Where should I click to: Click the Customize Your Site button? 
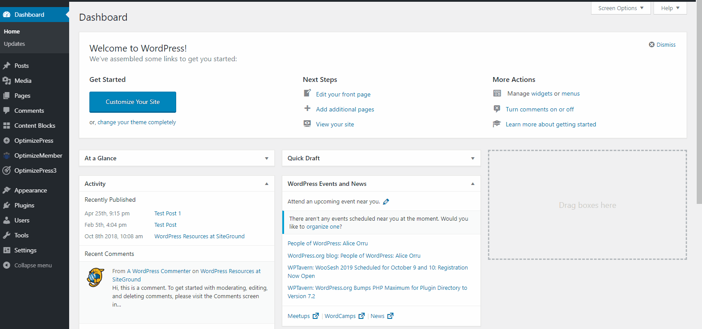133,102
